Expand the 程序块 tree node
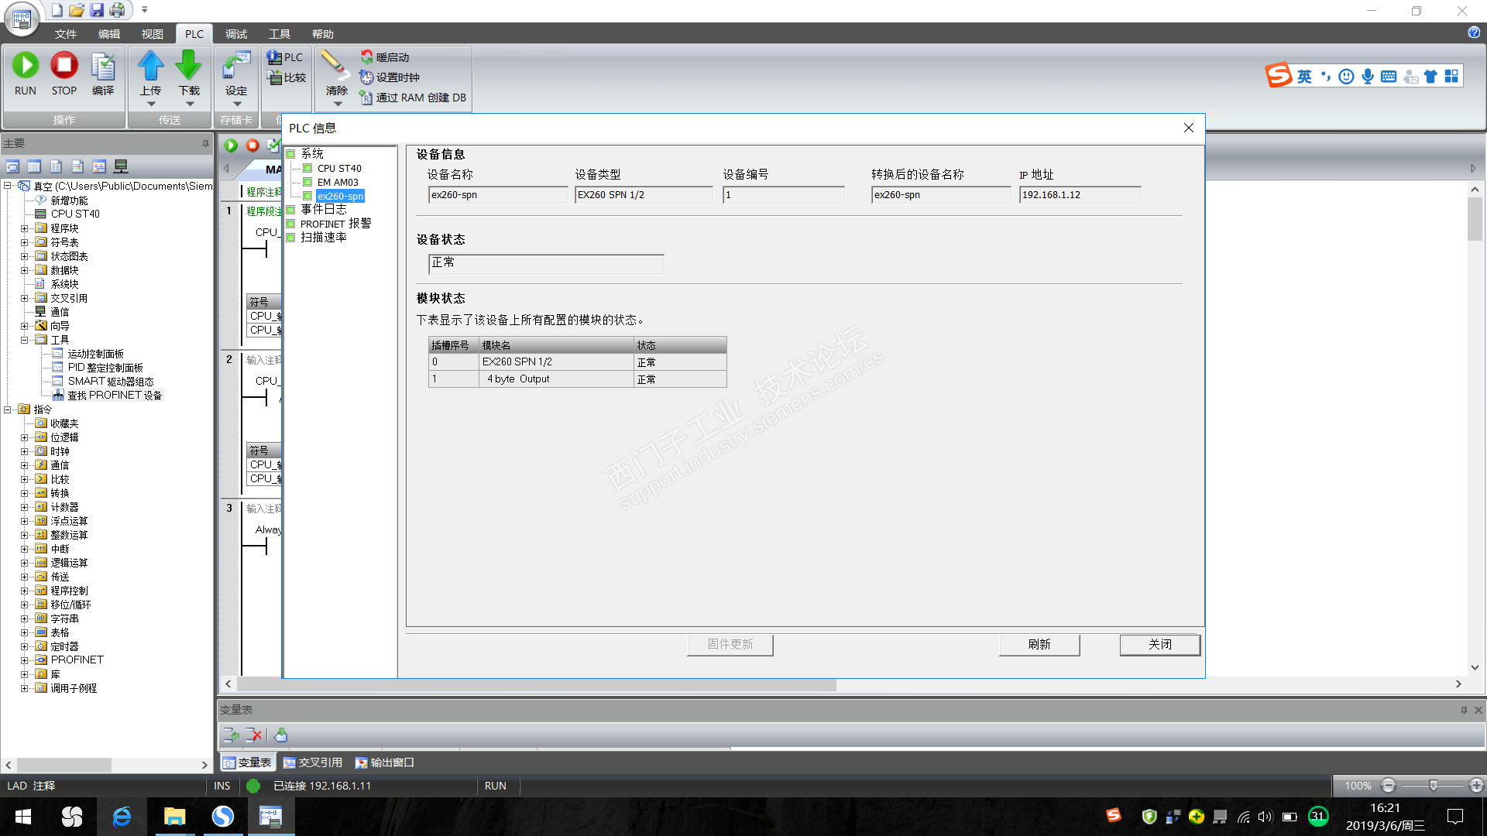This screenshot has width=1487, height=836. [x=24, y=228]
